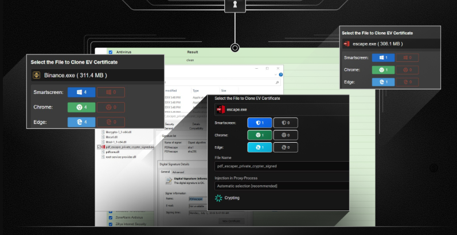Image resolution: width=457 pixels, height=235 pixels.
Task: Select the escape.exe ( 308.1 MB ) file row
Action: [391, 44]
